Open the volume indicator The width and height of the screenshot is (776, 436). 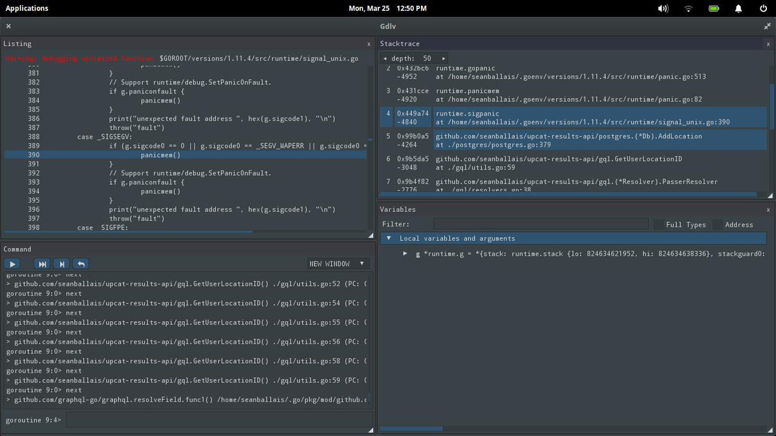click(663, 8)
